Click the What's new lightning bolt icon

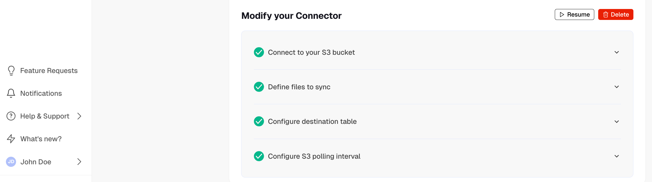11,139
